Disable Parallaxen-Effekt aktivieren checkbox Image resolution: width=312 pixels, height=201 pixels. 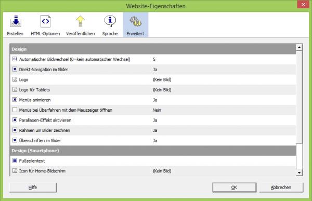click(x=15, y=120)
